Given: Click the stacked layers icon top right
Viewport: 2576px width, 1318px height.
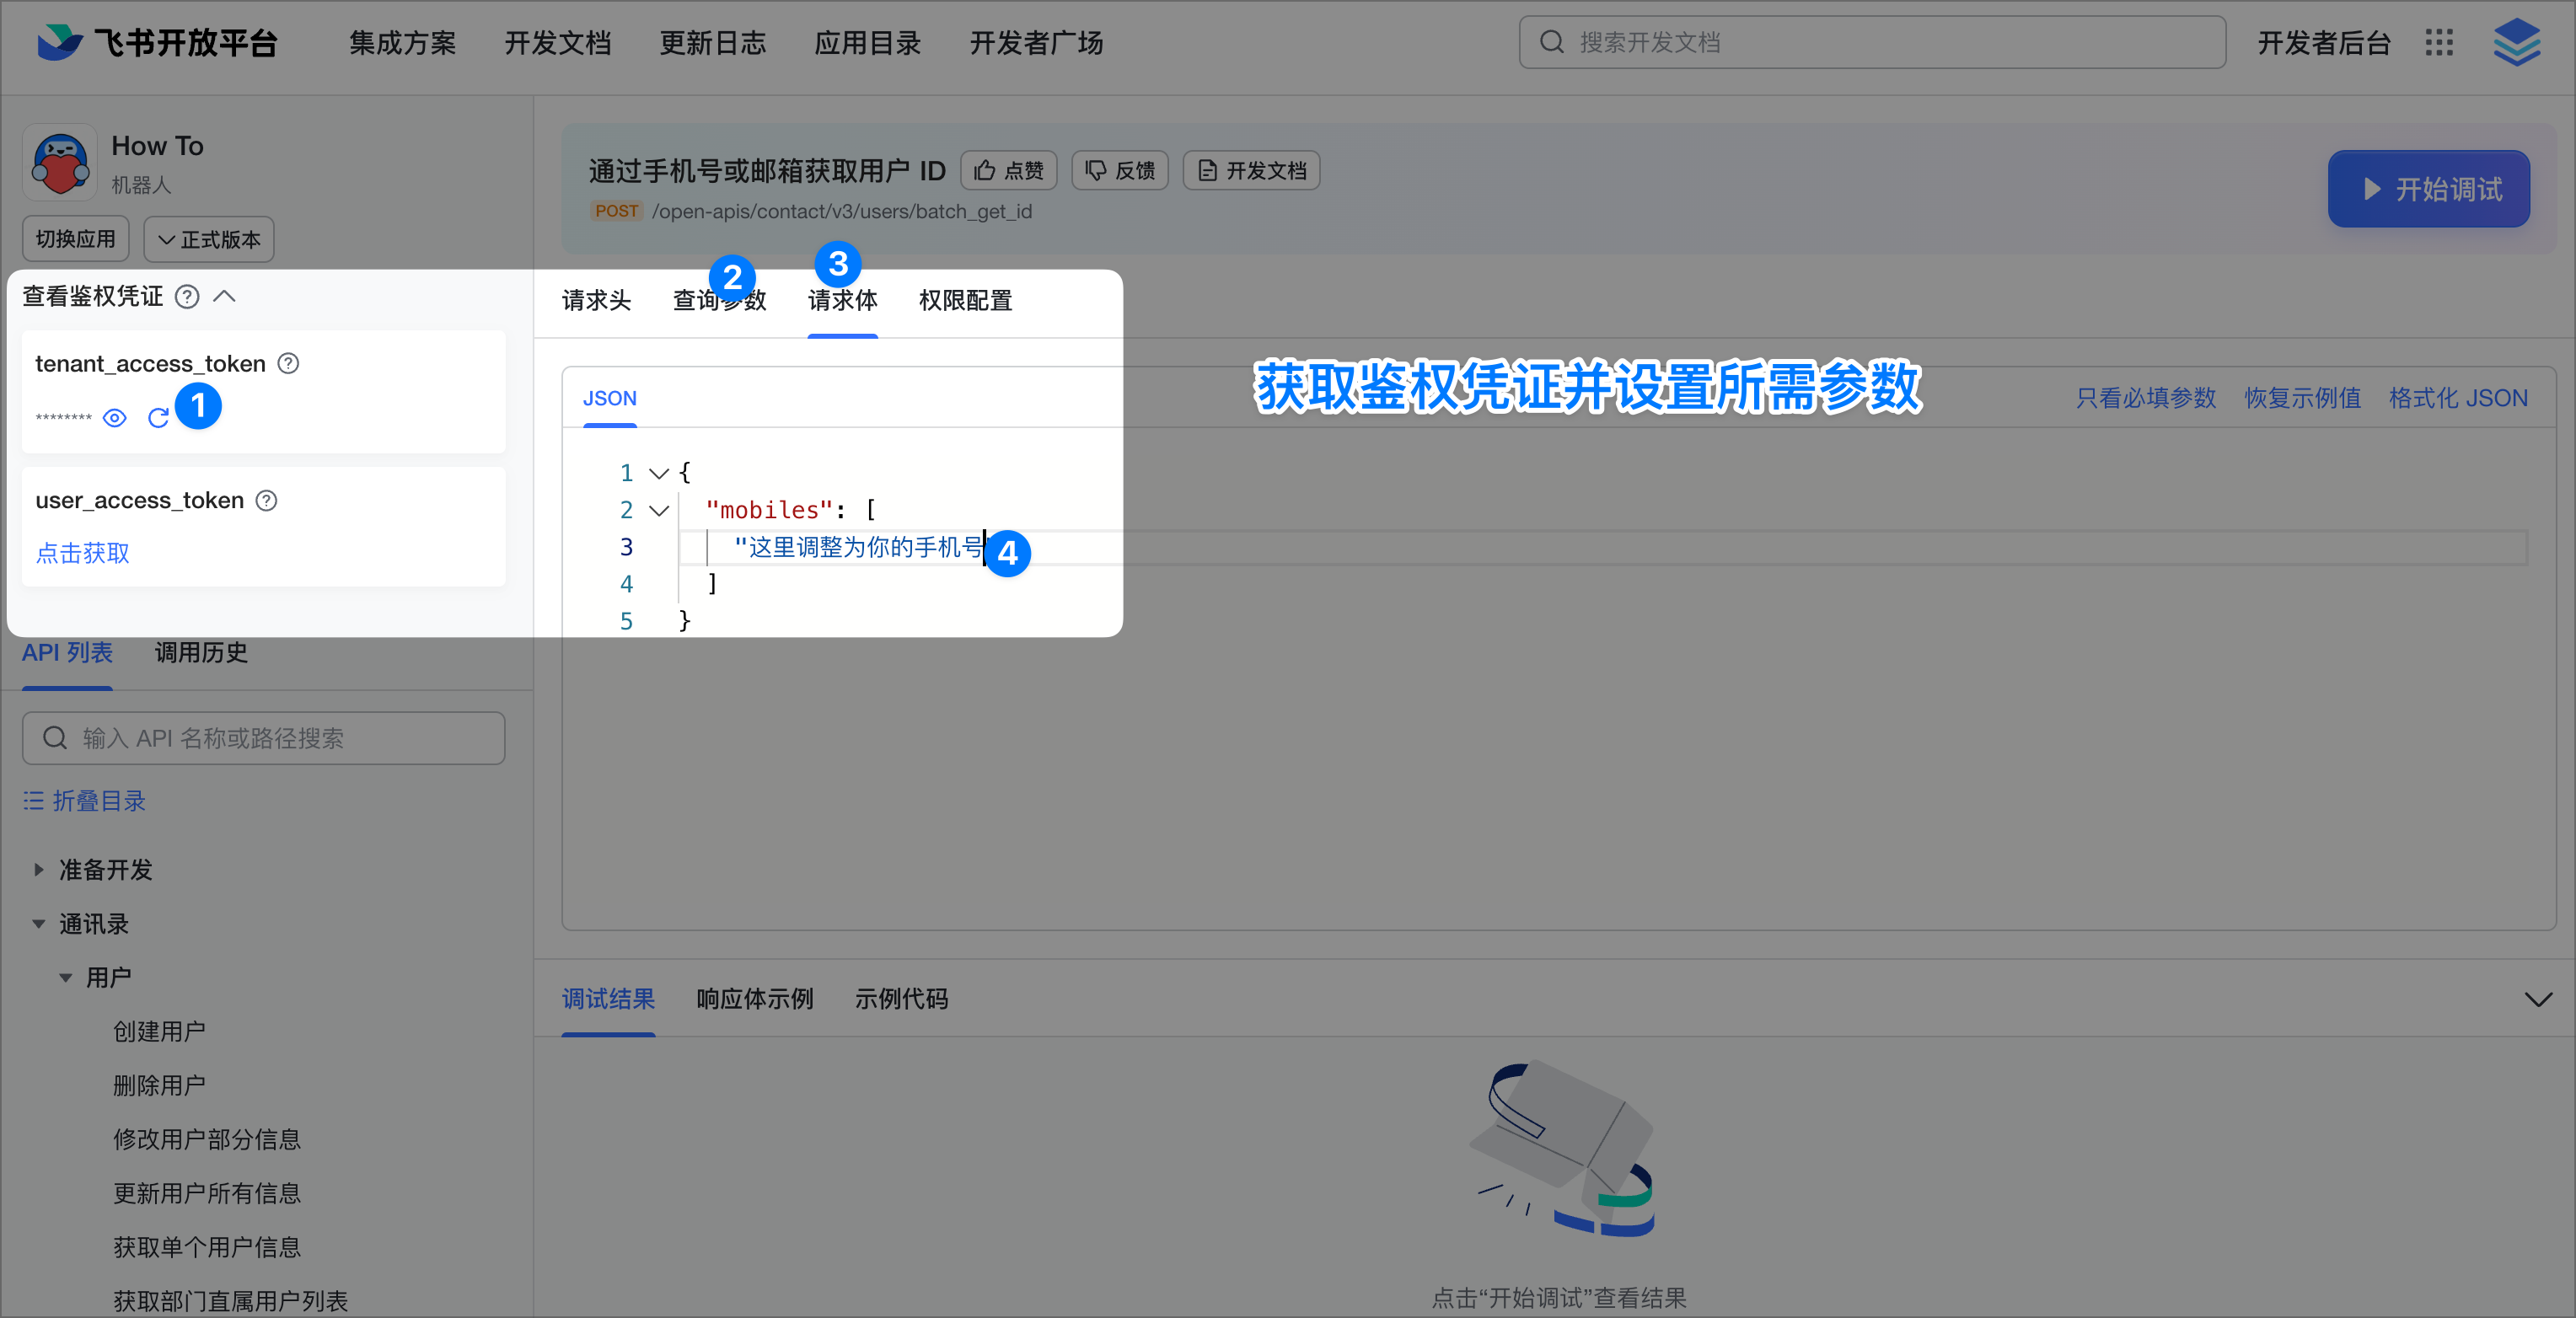Looking at the screenshot, I should click(2516, 42).
